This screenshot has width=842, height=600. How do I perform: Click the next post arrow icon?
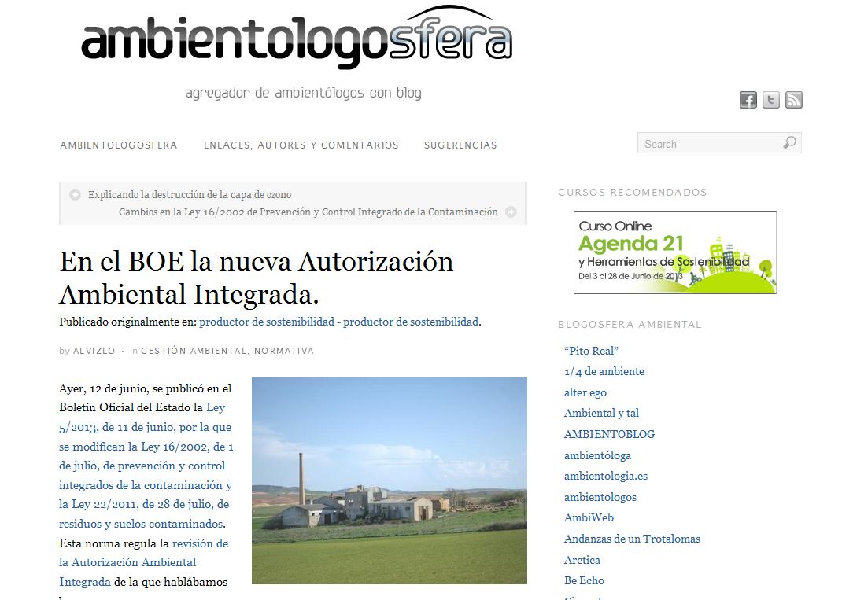[x=511, y=212]
